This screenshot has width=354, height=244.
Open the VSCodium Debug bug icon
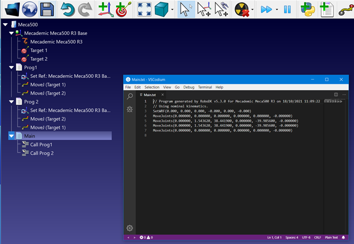[x=130, y=109]
